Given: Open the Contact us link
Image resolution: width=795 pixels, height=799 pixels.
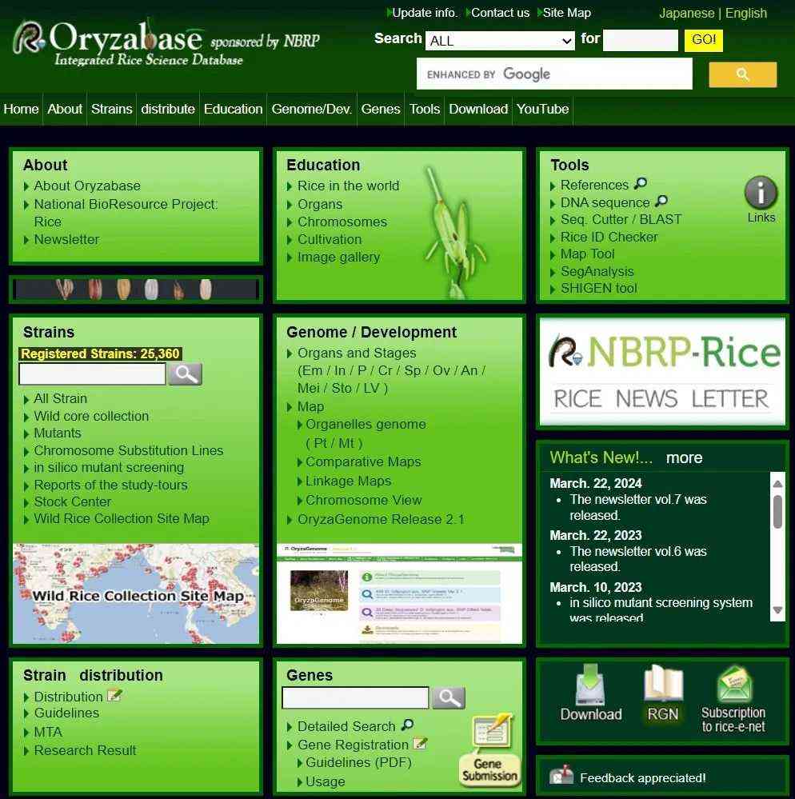Looking at the screenshot, I should click(500, 13).
